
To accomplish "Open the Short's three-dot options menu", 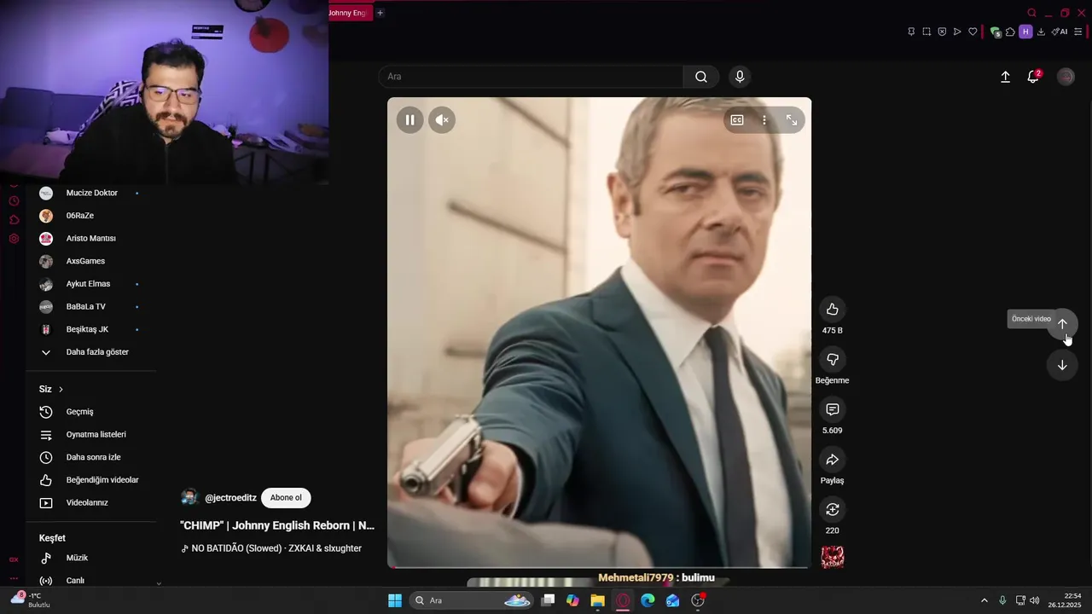I will click(764, 120).
